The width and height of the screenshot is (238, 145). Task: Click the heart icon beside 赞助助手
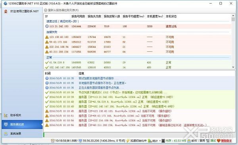[219, 141]
